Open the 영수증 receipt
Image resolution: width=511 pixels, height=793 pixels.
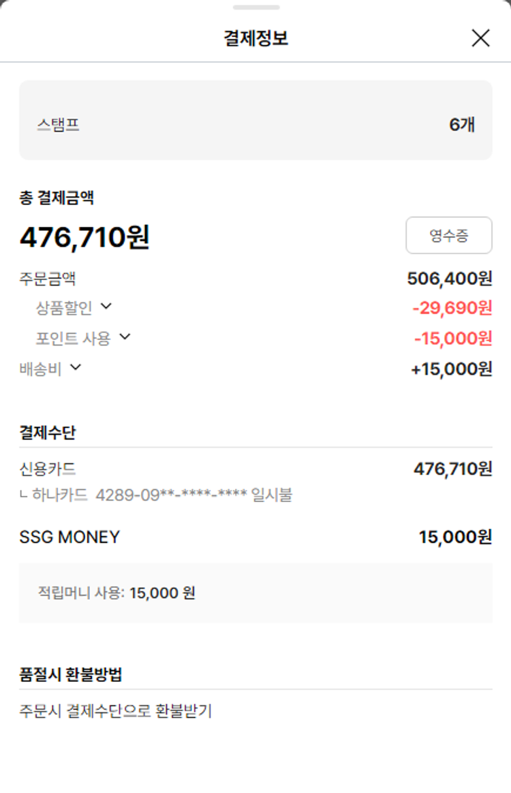coord(448,236)
